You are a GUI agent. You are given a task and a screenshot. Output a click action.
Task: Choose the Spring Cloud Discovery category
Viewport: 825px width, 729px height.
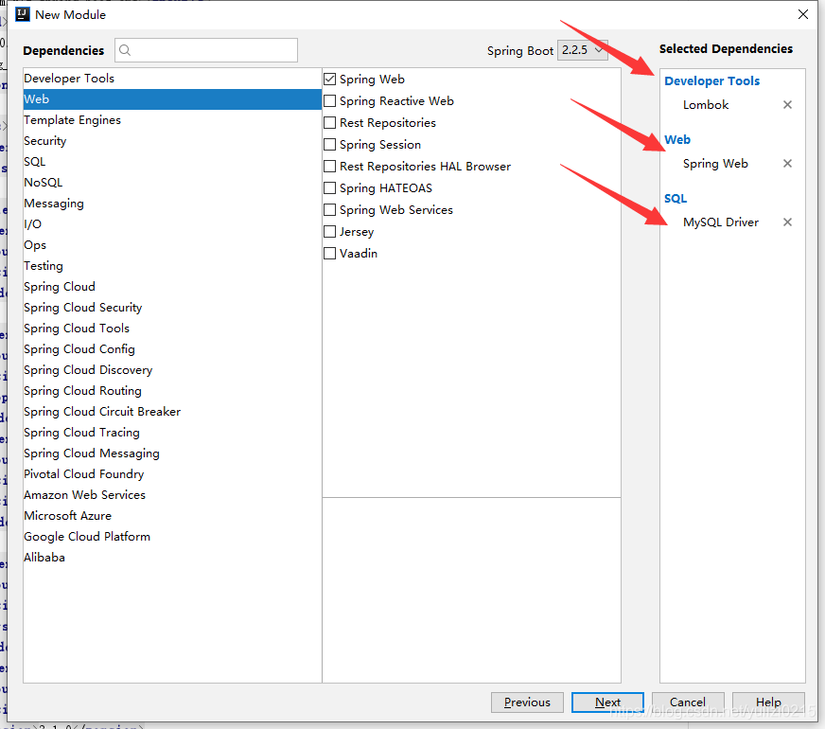click(88, 370)
